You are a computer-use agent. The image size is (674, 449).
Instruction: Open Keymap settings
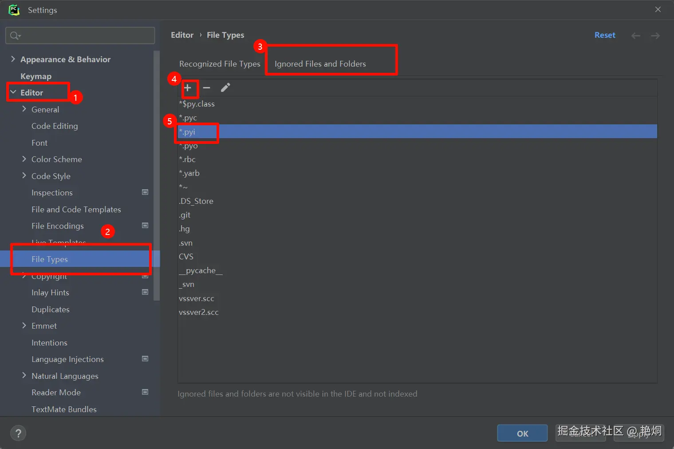coord(36,76)
